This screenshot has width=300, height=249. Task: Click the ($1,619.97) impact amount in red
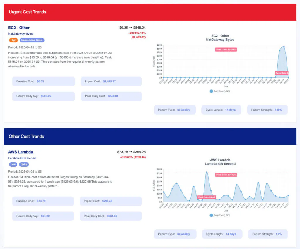pyautogui.click(x=138, y=37)
